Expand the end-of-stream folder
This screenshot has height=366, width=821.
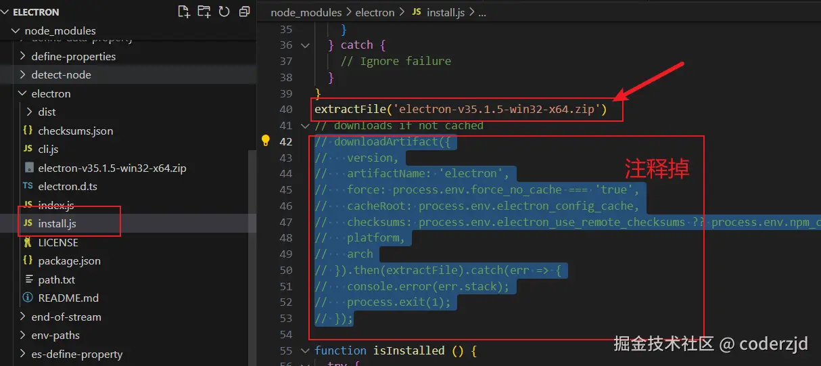(24, 317)
